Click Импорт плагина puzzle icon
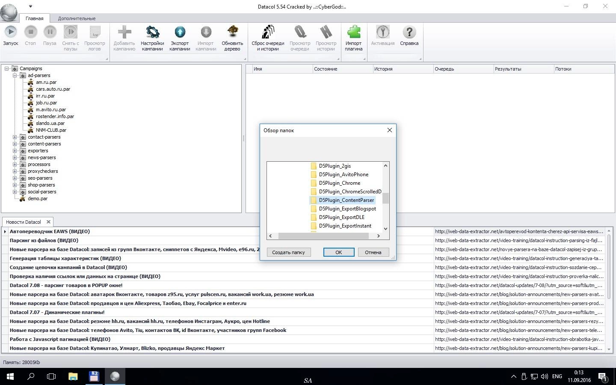 coord(354,32)
